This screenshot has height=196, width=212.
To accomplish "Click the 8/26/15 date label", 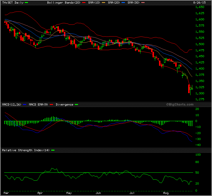I will [199, 3].
